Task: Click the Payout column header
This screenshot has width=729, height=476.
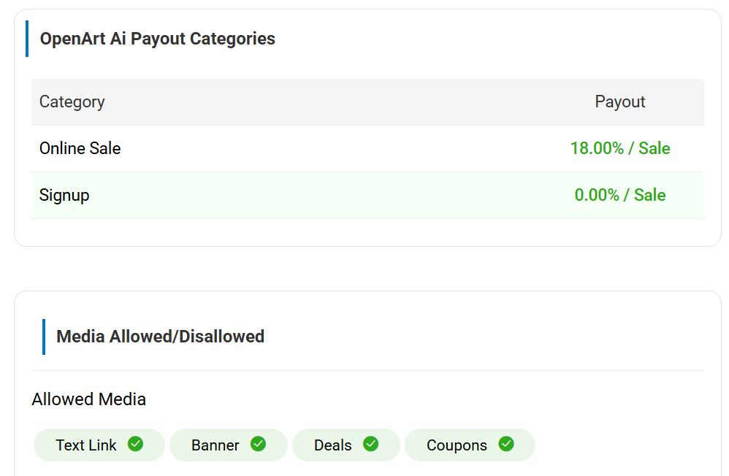Action: click(x=620, y=102)
